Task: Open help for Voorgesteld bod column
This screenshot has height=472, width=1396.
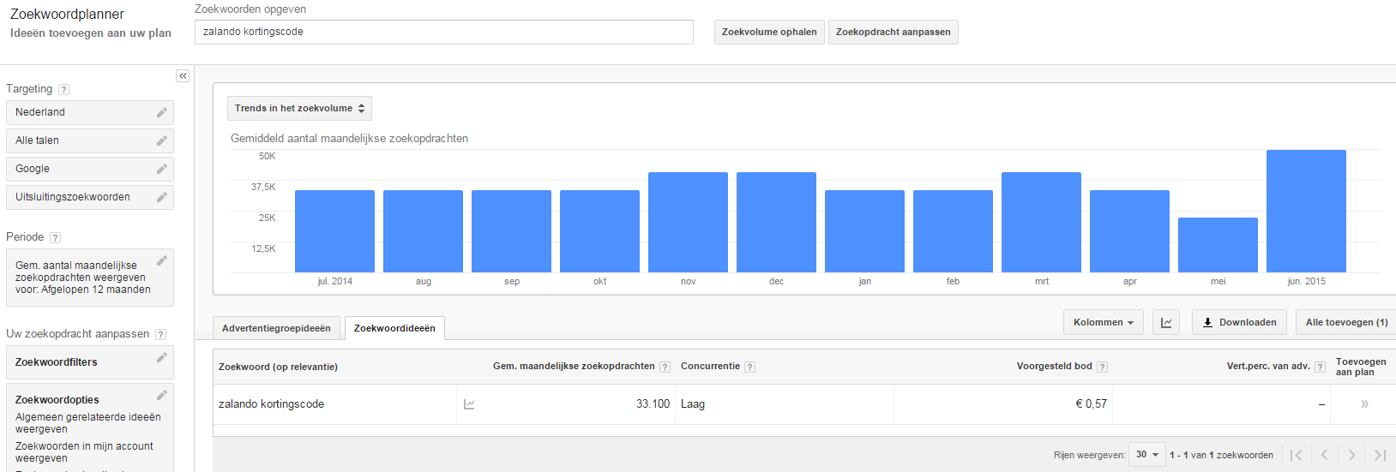Action: tap(1102, 367)
